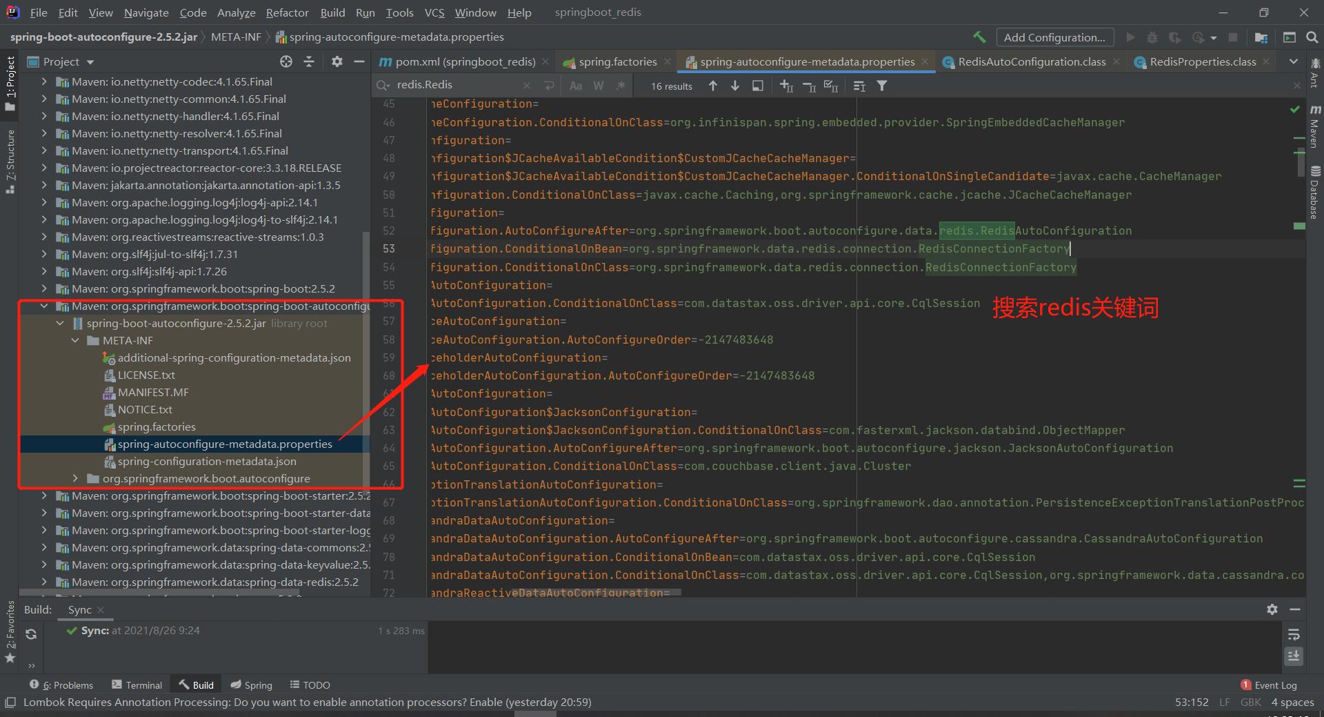Close the search bar
The image size is (1324, 717).
click(x=1298, y=85)
